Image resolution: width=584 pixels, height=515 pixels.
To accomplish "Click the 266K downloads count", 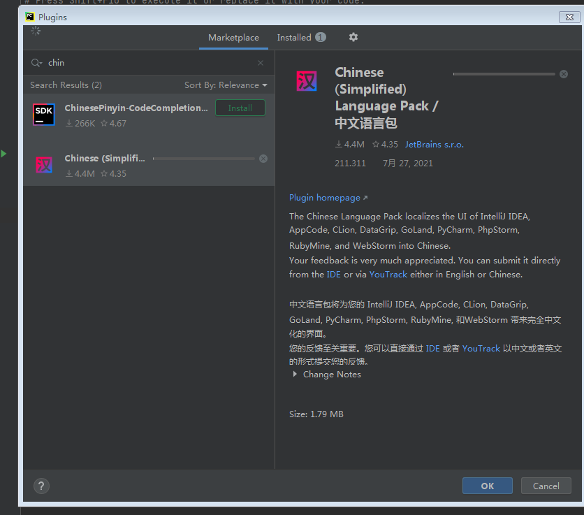I will tap(80, 124).
